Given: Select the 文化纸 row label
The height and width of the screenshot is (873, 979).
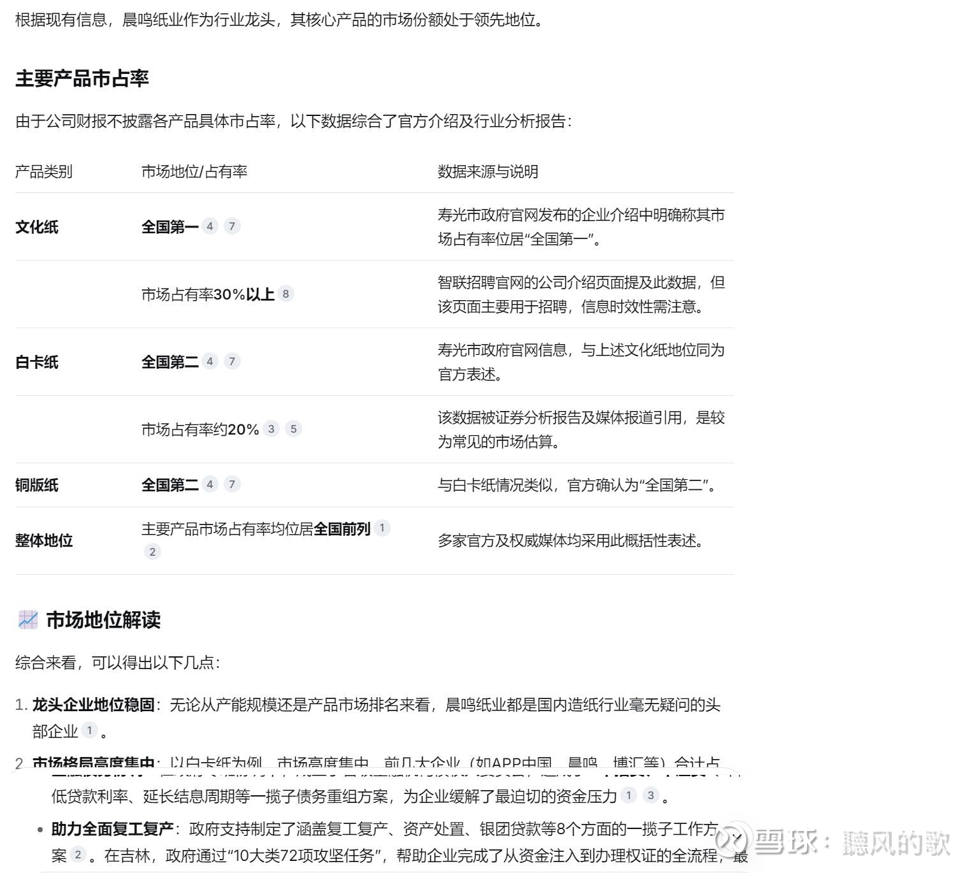Looking at the screenshot, I should click(x=37, y=227).
